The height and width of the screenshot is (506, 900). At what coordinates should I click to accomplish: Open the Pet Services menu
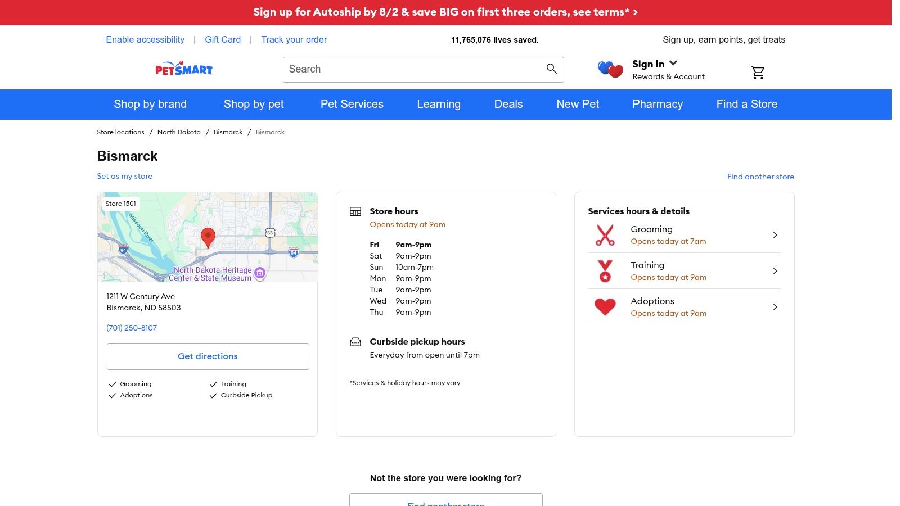(x=352, y=104)
